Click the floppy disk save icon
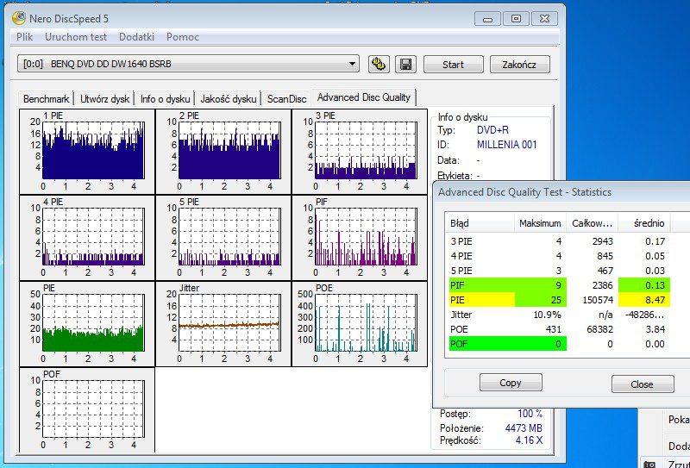Screen dimensions: 690x468 click(405, 65)
